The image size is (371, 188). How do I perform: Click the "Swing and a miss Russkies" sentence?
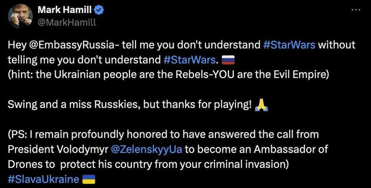[x=130, y=105]
